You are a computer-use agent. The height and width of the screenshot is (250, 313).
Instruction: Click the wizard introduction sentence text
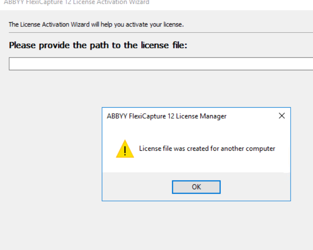point(96,25)
